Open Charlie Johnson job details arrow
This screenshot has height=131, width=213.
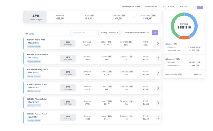158,73
